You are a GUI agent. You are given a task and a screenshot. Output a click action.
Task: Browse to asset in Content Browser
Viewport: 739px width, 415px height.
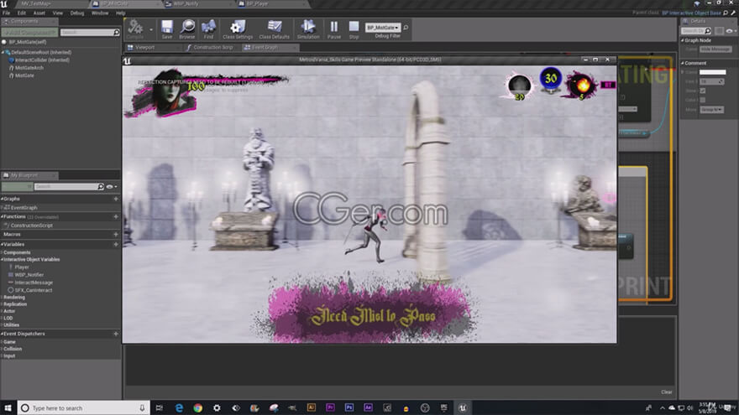point(187,29)
